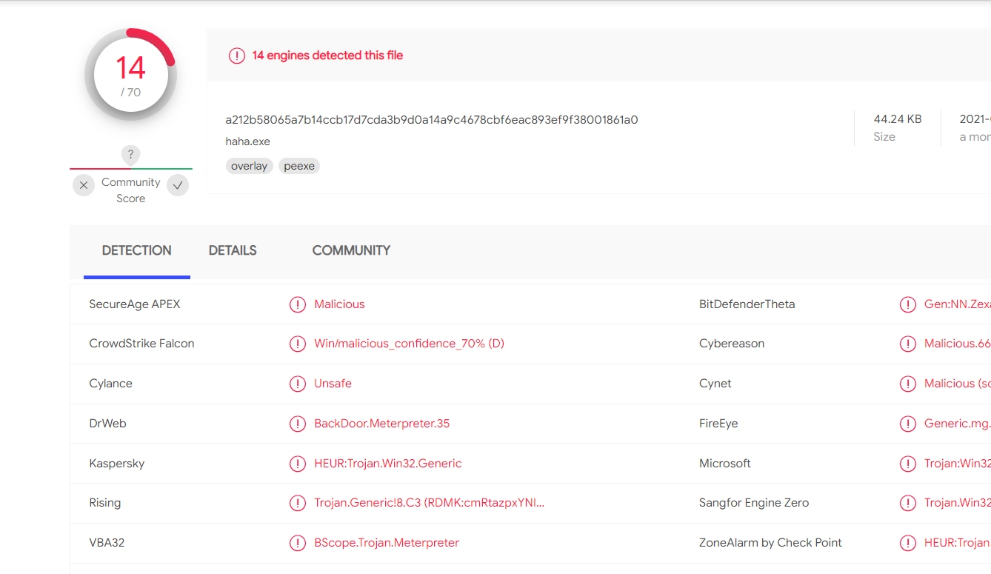The image size is (991, 574).
Task: Click warning icon in Sangfor Engine Zero row
Action: pos(908,503)
